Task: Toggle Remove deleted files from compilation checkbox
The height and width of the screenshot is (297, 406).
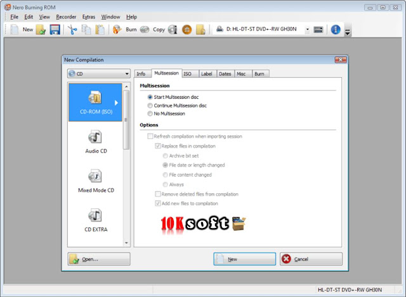Action: tap(158, 194)
